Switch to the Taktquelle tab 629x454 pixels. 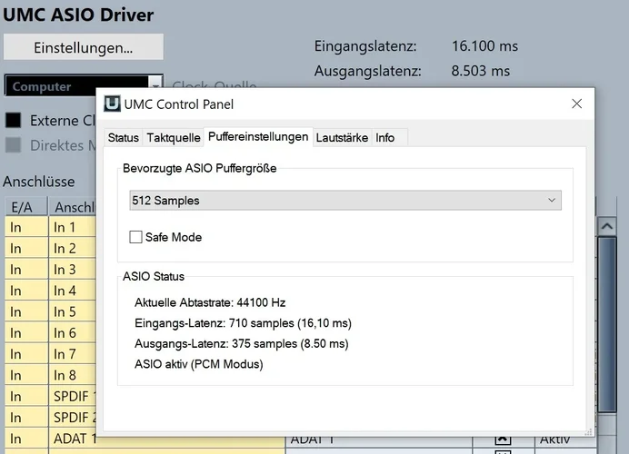174,137
